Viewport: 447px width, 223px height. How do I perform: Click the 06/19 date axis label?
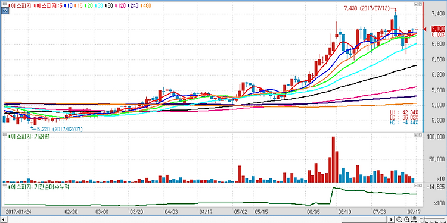tap(344, 212)
